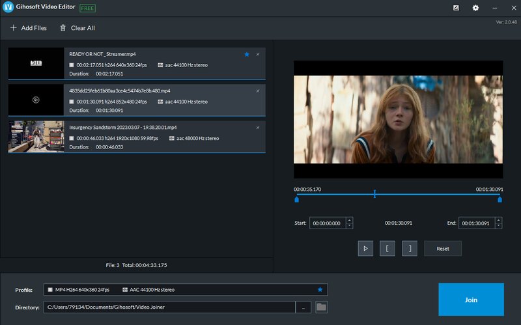The height and width of the screenshot is (325, 521).
Task: Click the video preview frame
Action: pos(398,119)
